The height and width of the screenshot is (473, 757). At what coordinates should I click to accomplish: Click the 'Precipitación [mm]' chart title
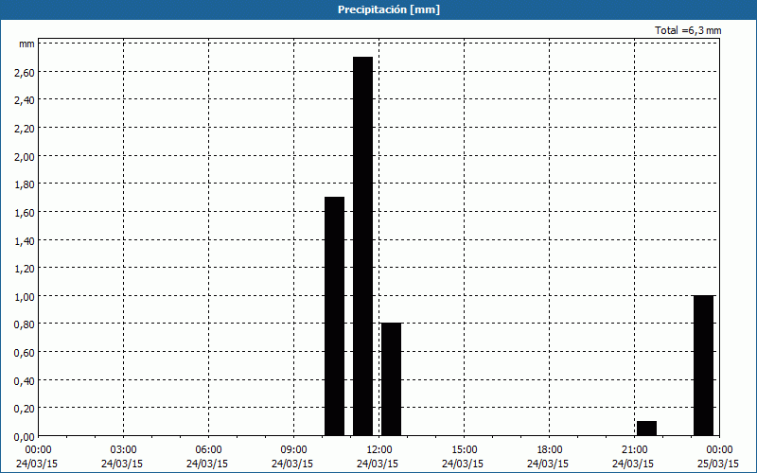[389, 9]
